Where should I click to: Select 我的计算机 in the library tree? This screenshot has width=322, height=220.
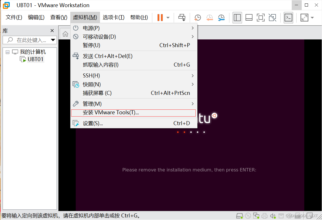(33, 52)
